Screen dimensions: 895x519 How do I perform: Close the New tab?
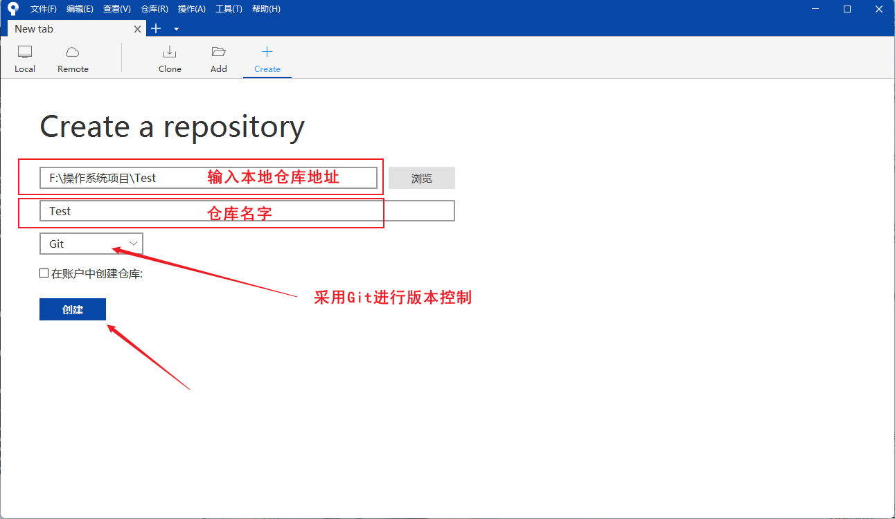click(x=138, y=29)
